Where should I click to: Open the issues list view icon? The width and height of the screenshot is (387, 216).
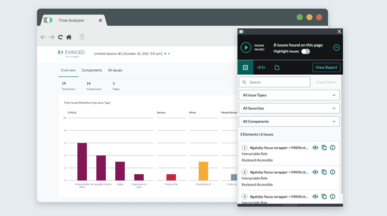[246, 67]
